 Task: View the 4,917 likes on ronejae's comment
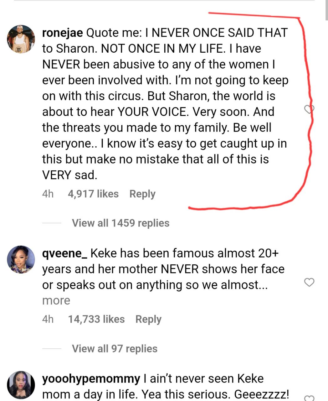pyautogui.click(x=93, y=194)
